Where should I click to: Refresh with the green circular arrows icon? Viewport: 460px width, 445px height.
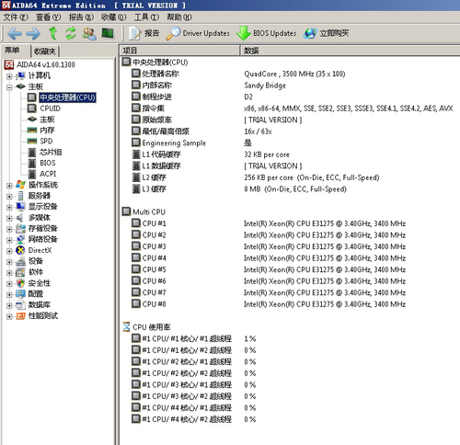(71, 33)
